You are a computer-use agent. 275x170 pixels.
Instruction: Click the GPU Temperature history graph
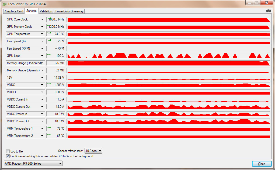(169, 34)
